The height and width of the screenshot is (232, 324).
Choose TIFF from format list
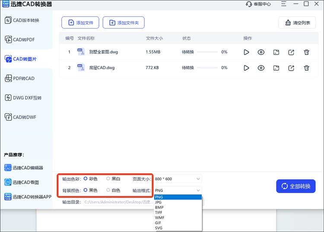pos(178,213)
